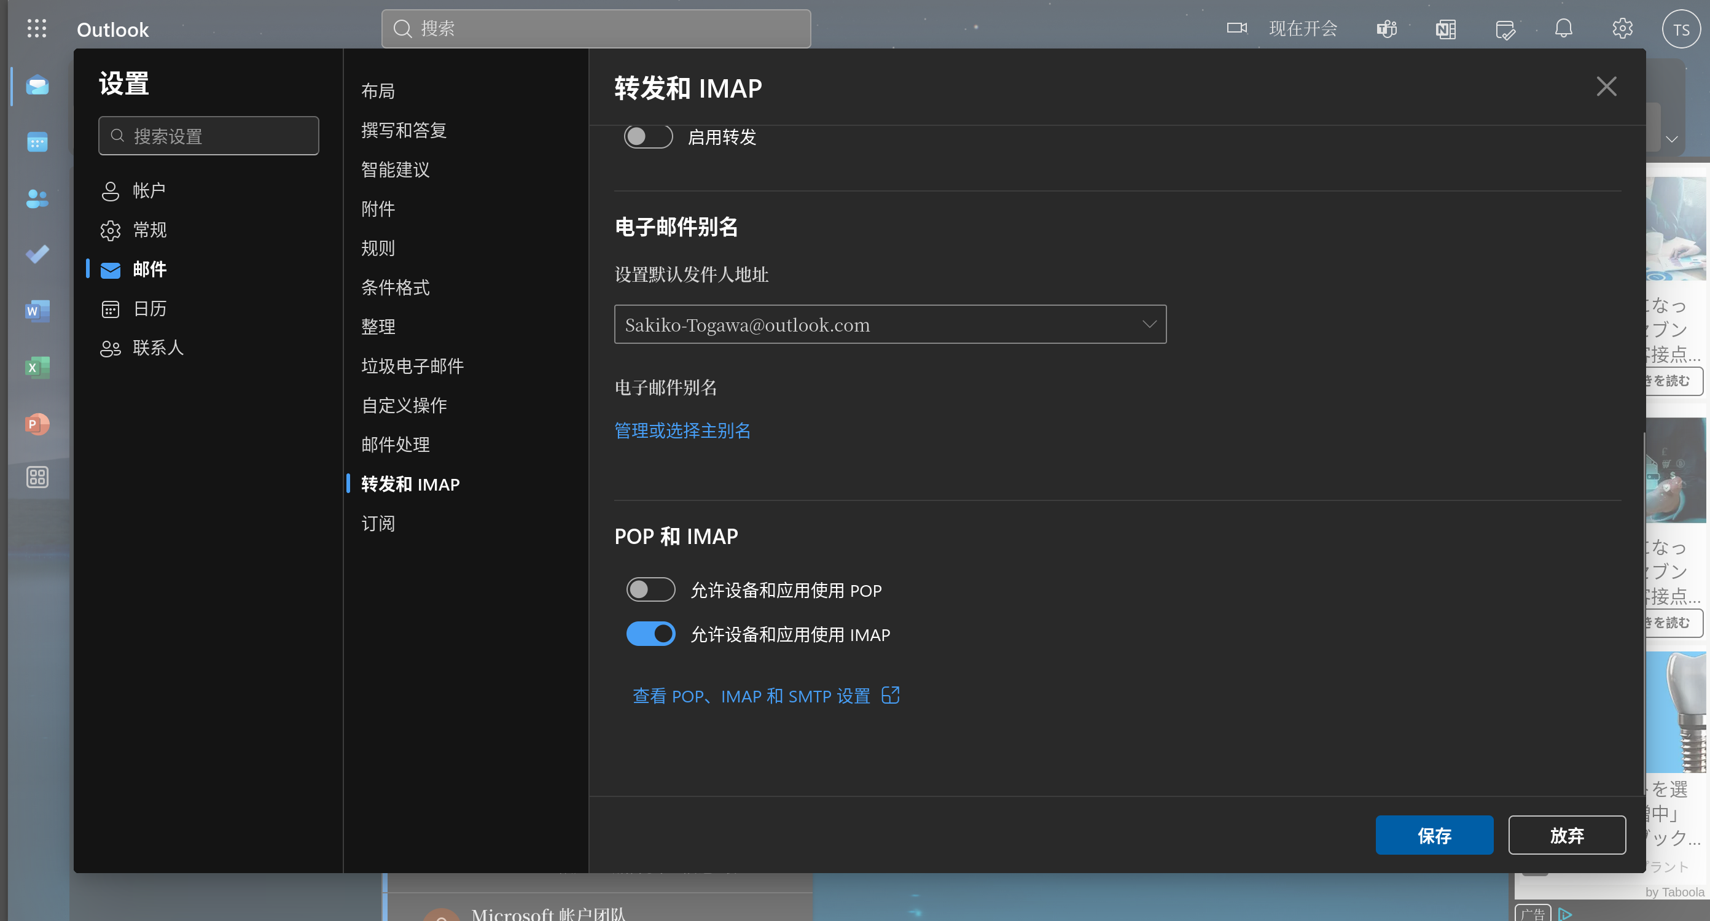This screenshot has height=921, width=1710.
Task: Turn off 允许设备和应用使用 IMAP switch
Action: [x=650, y=634]
